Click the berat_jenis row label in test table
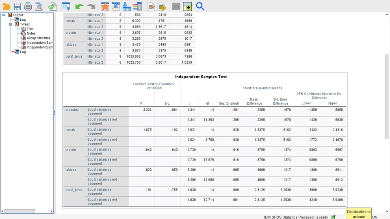 coord(74,190)
